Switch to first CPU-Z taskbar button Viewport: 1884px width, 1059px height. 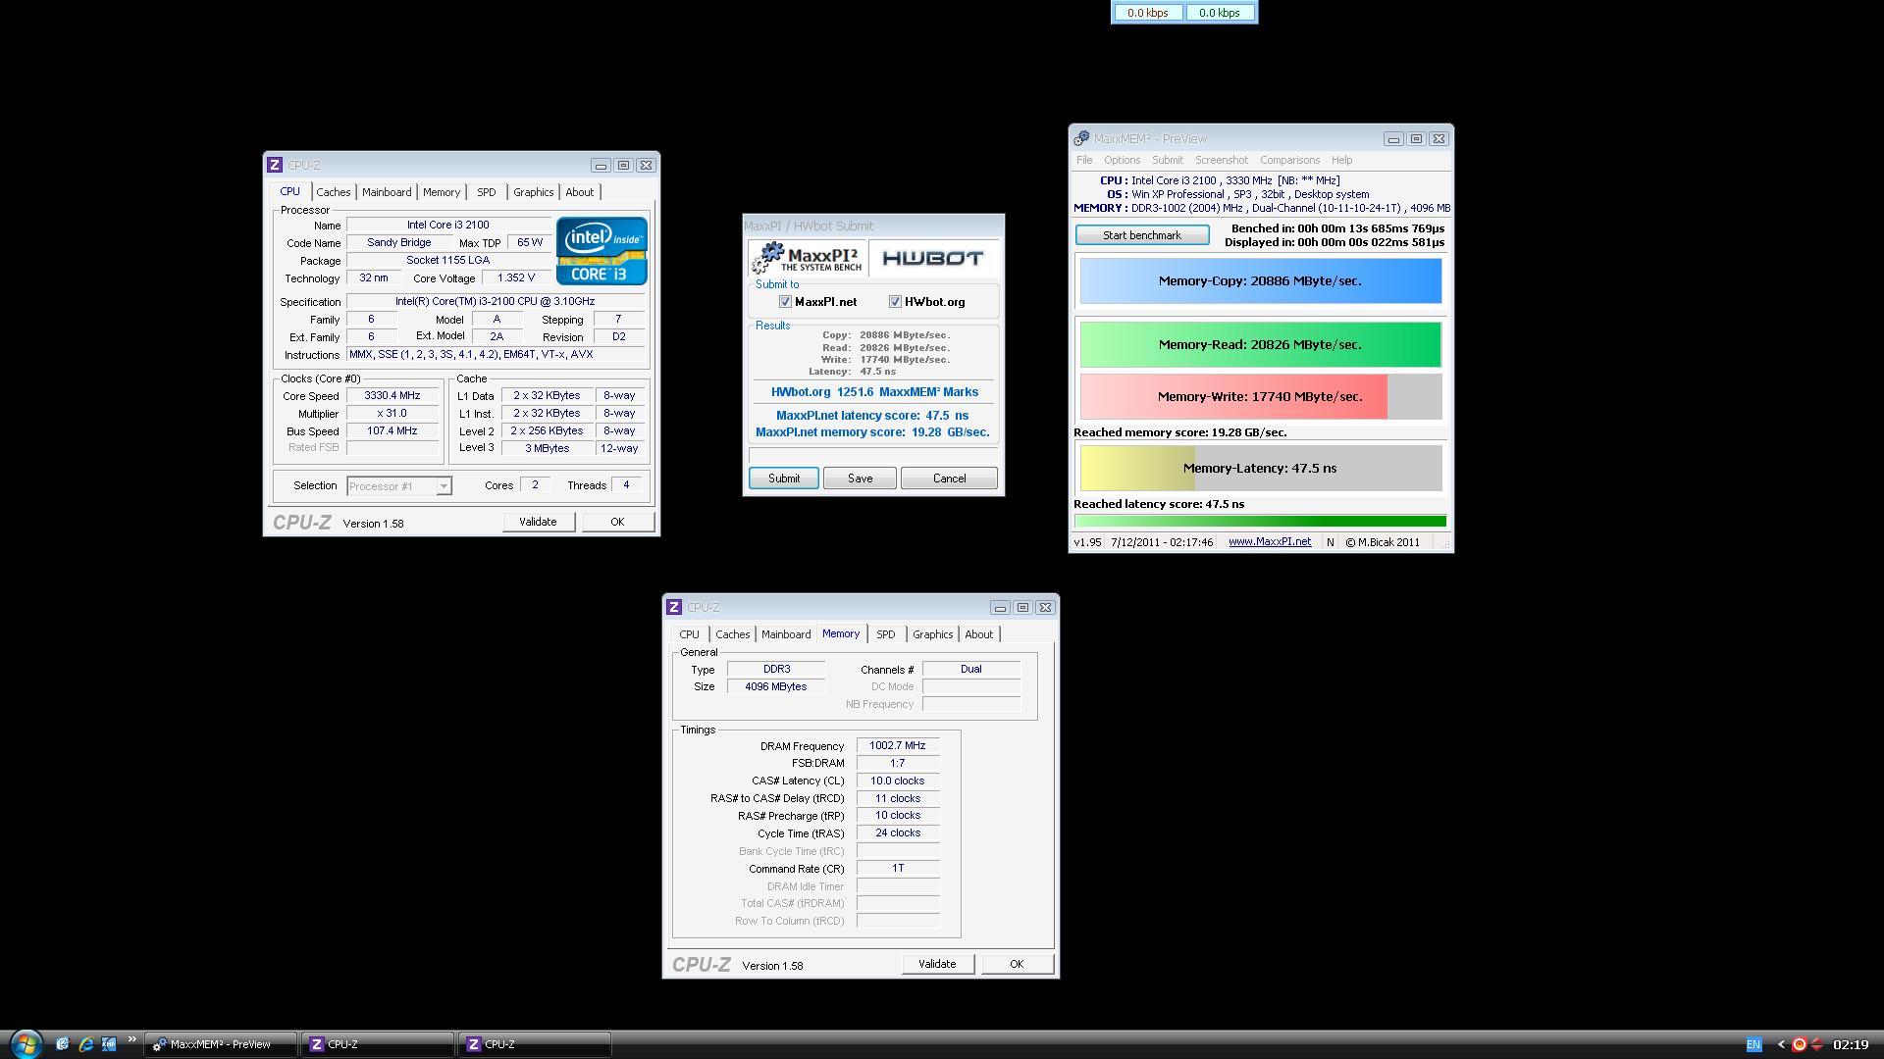point(378,1044)
